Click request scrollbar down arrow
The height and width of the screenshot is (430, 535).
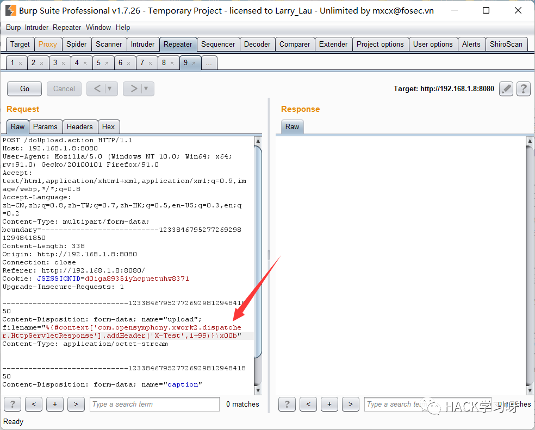coord(258,390)
